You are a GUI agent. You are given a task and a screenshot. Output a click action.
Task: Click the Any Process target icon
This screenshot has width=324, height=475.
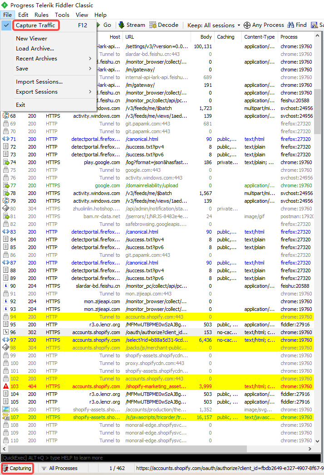[247, 25]
